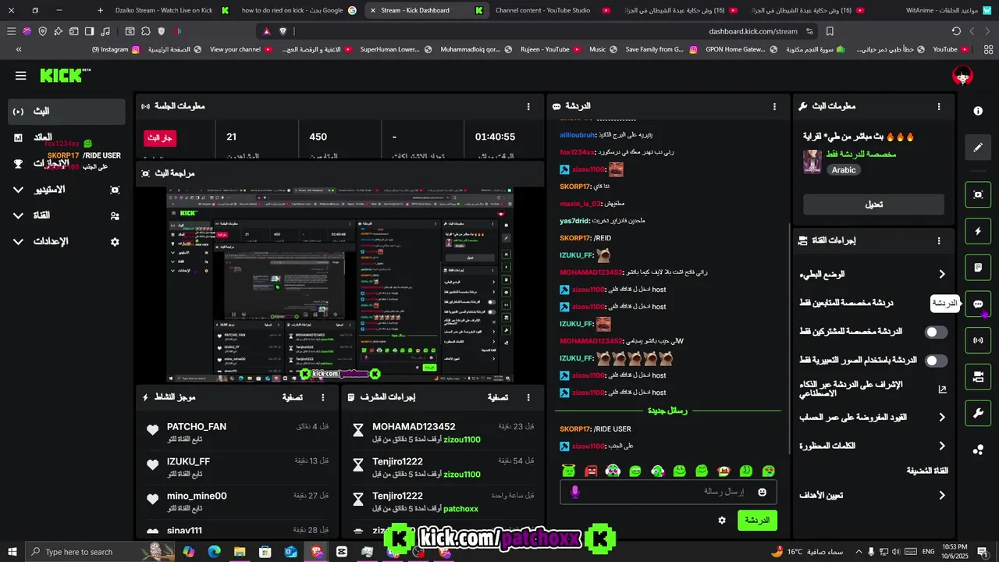
Task: Click PATCHO_FAN in activity feed
Action: point(197,427)
